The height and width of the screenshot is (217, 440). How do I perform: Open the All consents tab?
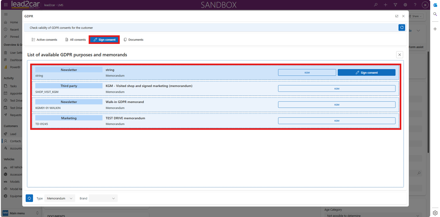click(75, 40)
